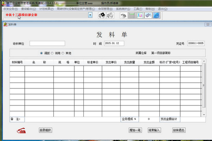Click the 凭证号 field 200811-0005
The height and width of the screenshot is (141, 212).
(x=196, y=43)
